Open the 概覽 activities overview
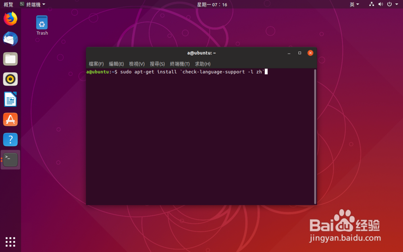403x252 pixels. pos(8,4)
